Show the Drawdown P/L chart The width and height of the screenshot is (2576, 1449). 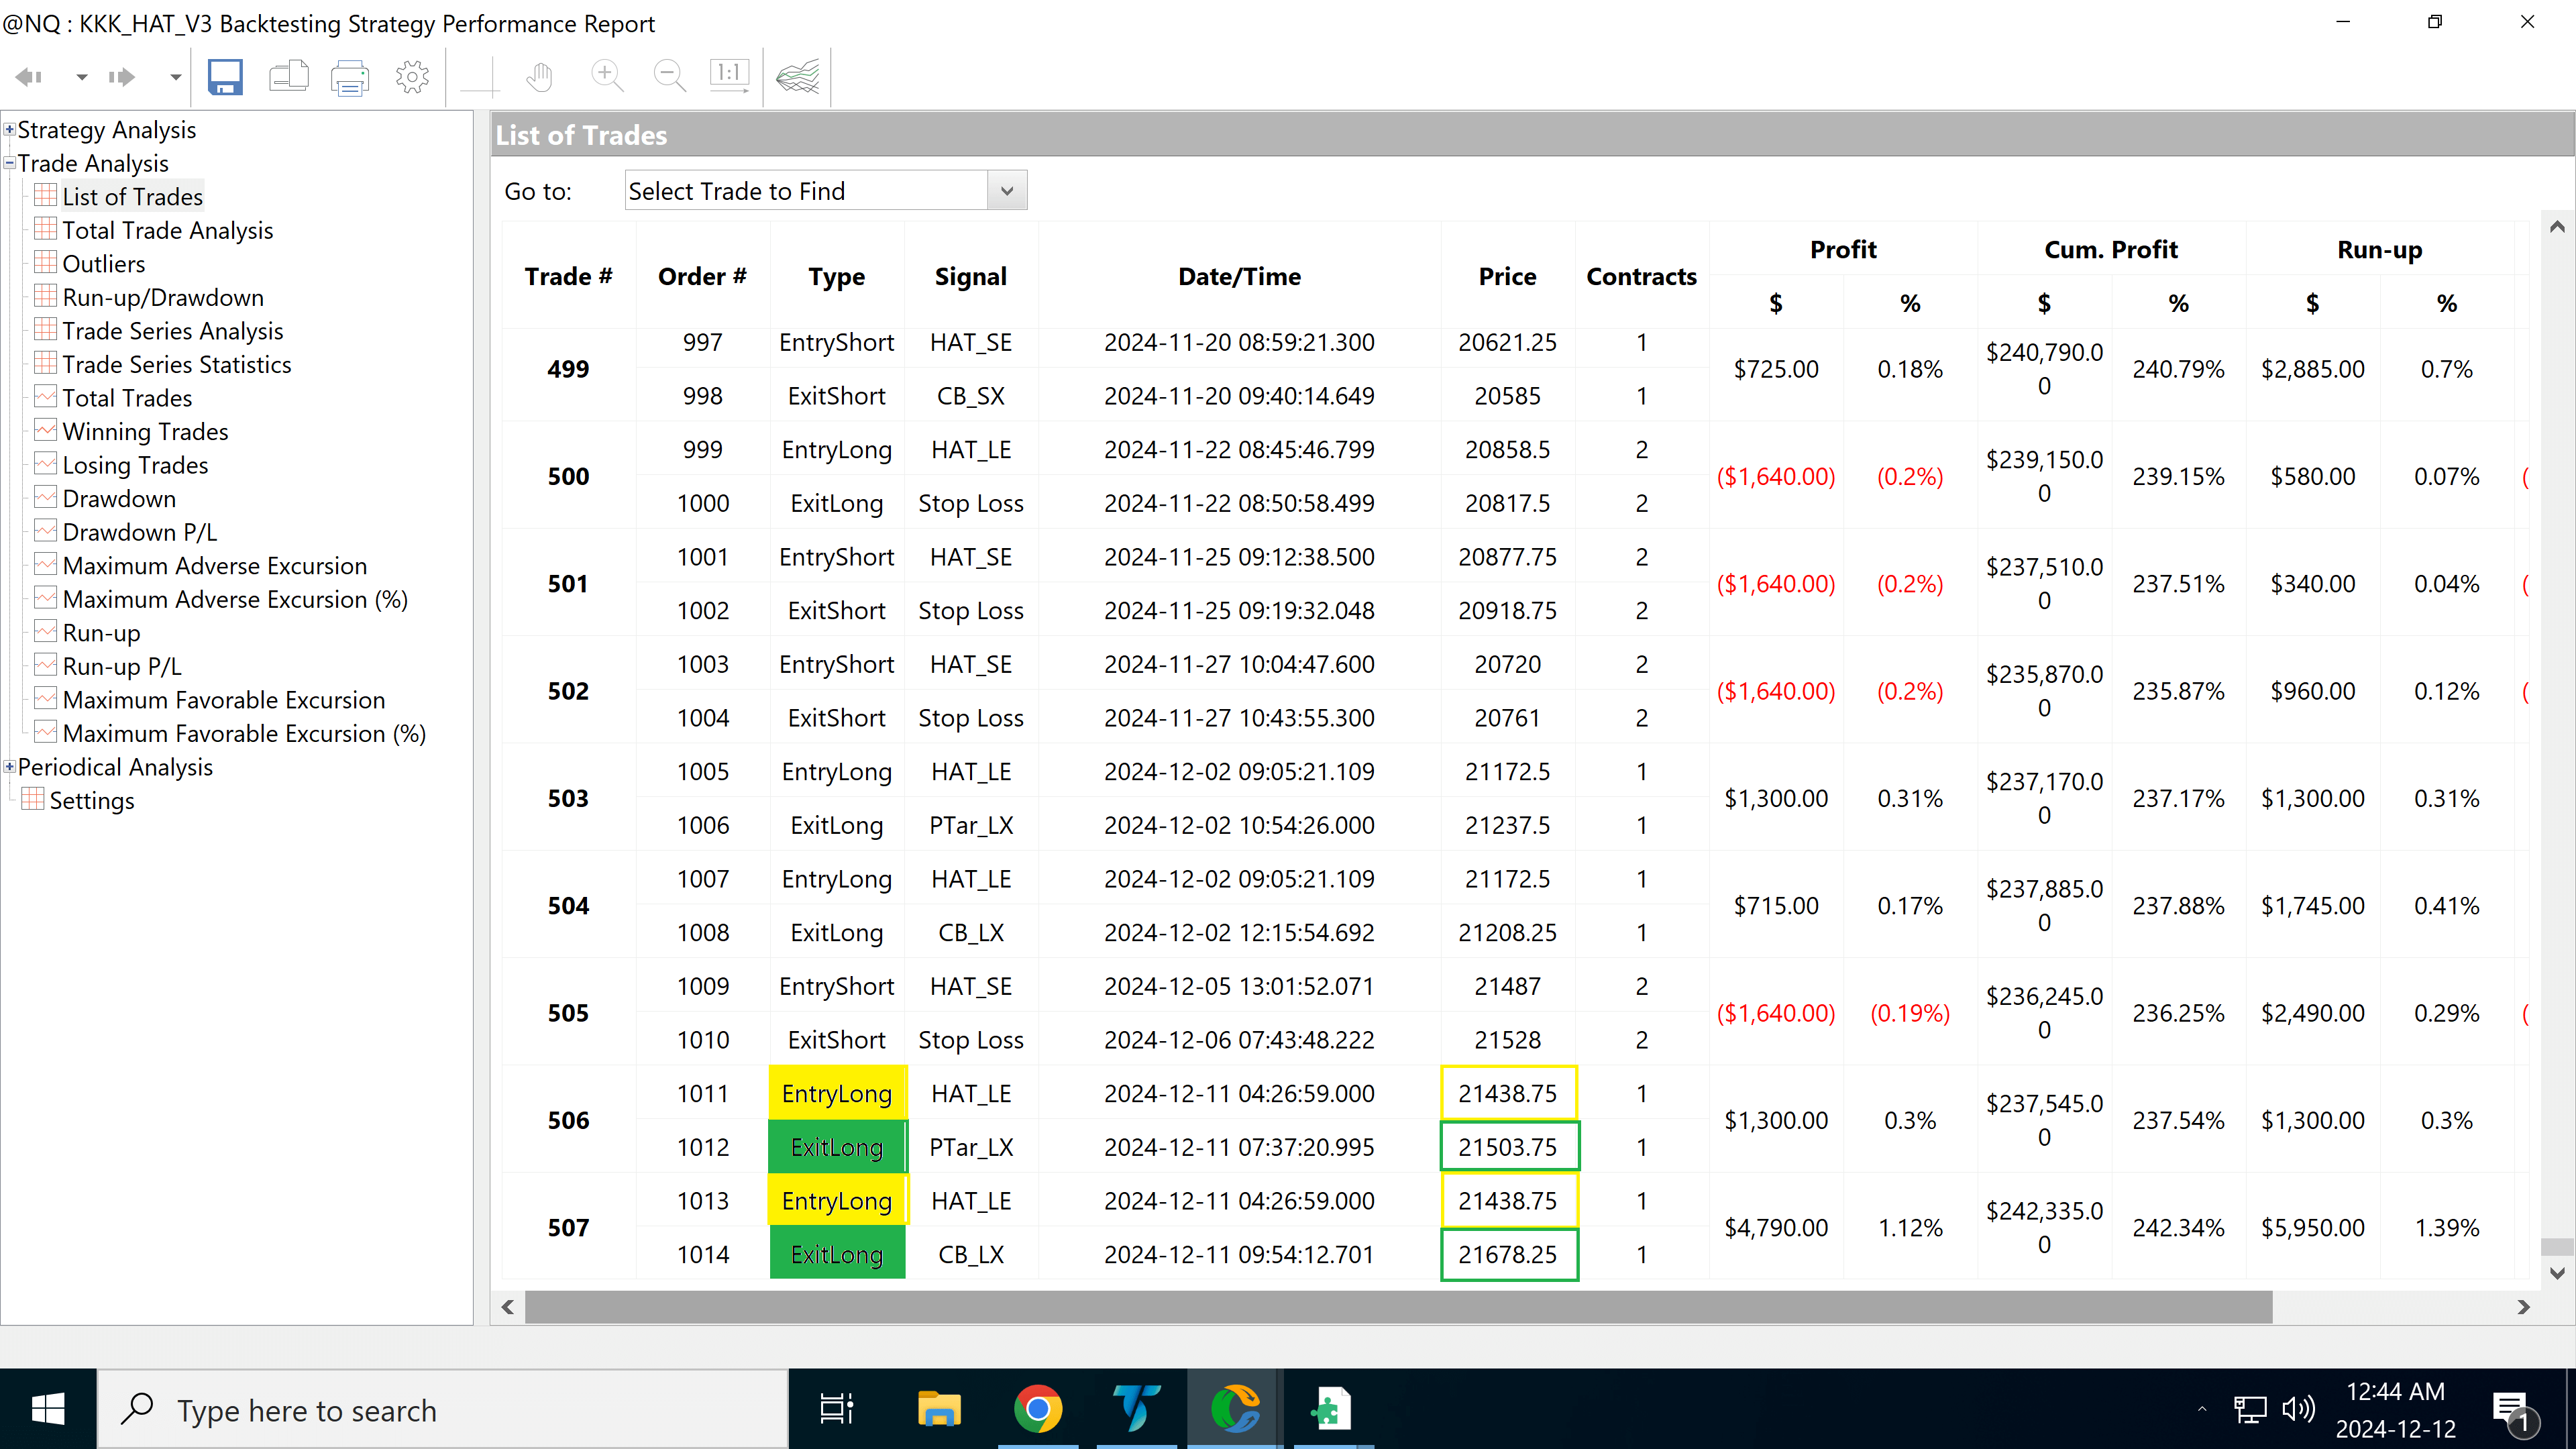[139, 531]
